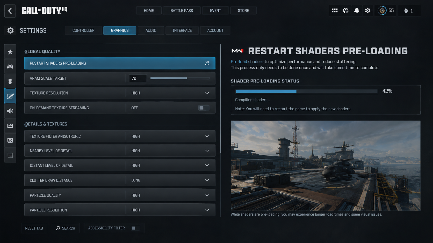Open the Home menu
Viewport: 433px width, 243px height.
tap(149, 11)
